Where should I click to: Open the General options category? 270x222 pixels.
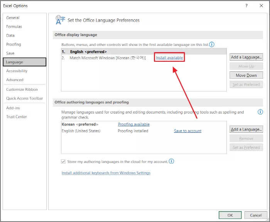pos(24,18)
